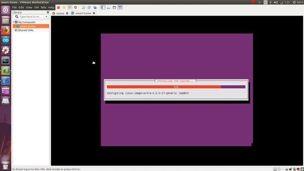Open the Files manager dock icon
This screenshot has height=171, width=304.
(5, 20)
